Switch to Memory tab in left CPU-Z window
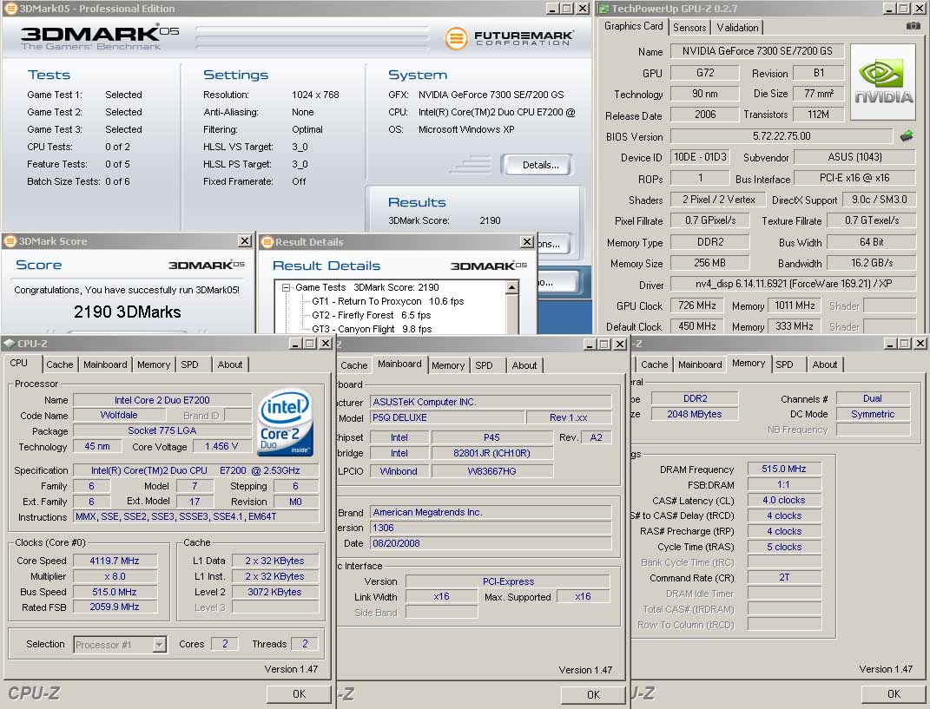This screenshot has width=930, height=709. click(x=154, y=364)
